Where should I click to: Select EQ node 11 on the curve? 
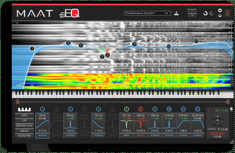pyautogui.click(x=196, y=41)
